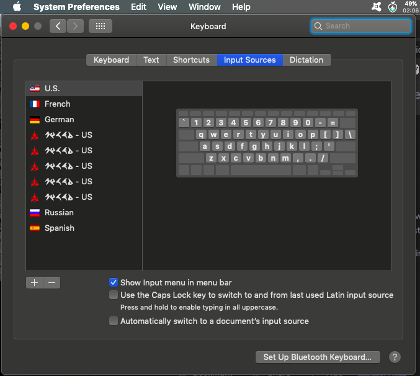Show all preferences grid icon
The height and width of the screenshot is (376, 420).
(x=101, y=26)
